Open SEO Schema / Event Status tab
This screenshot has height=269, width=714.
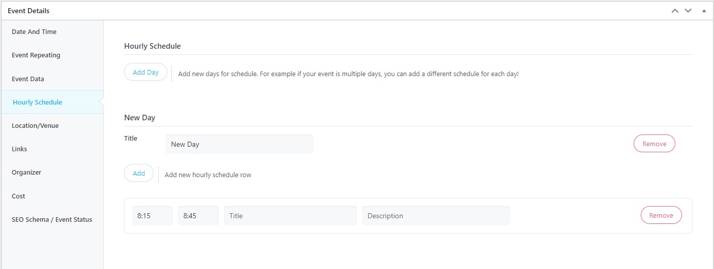coord(52,219)
